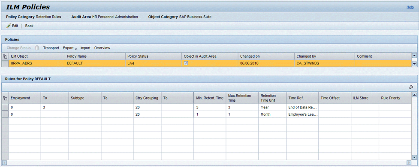This screenshot has width=419, height=167.
Task: Click Max.Retention Time column header
Action: pos(242,98)
